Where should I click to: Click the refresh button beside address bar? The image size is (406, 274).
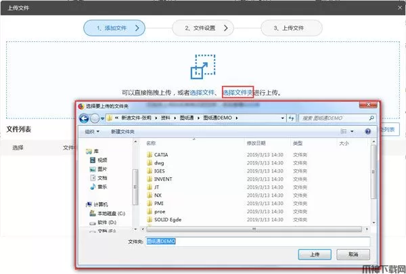coord(292,118)
